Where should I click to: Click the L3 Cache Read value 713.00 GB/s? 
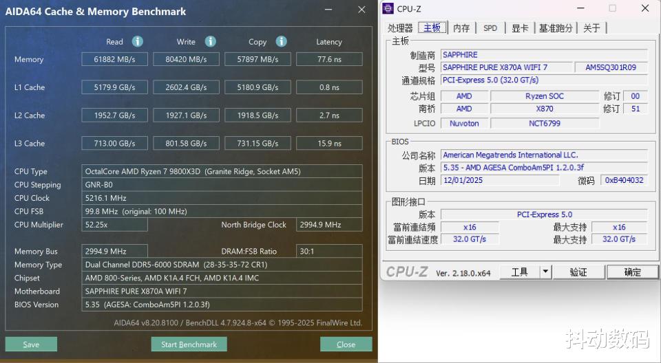(115, 143)
